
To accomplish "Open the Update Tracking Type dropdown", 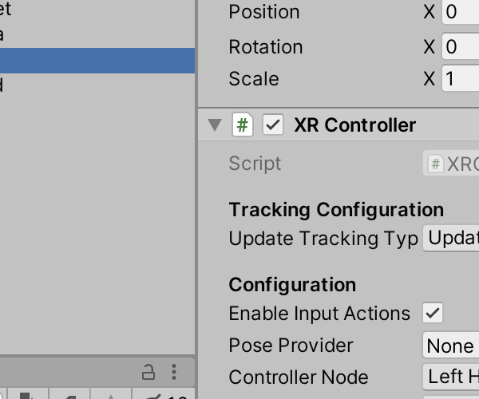I will point(451,238).
